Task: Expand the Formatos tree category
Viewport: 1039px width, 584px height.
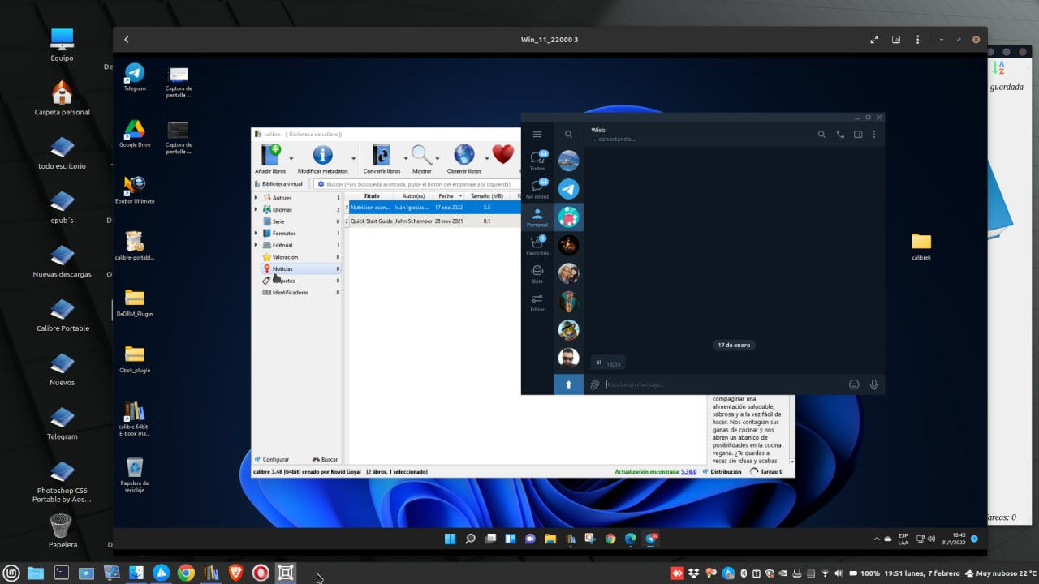Action: [x=257, y=234]
